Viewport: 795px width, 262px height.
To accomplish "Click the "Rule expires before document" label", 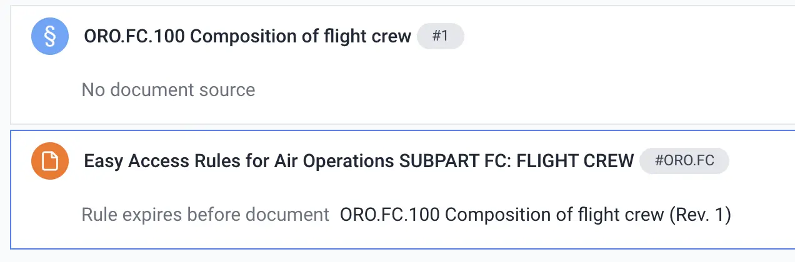I will tap(205, 215).
